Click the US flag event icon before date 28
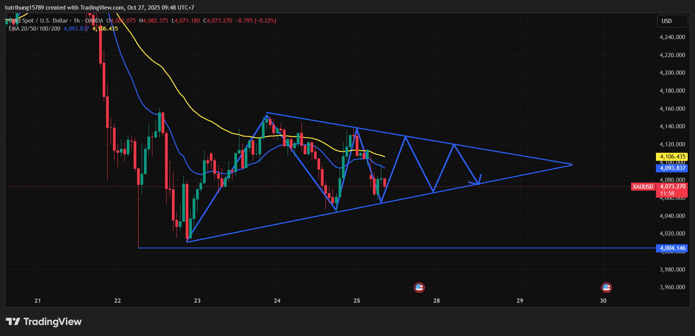This screenshot has width=695, height=336. (419, 287)
